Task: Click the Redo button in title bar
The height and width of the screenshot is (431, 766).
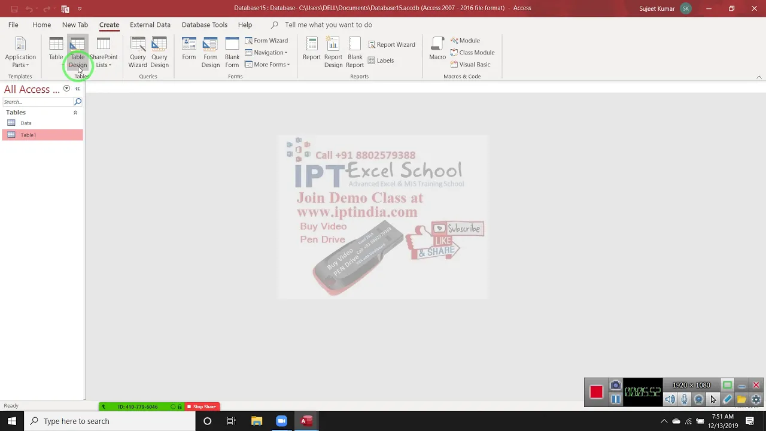Action: pos(47,9)
